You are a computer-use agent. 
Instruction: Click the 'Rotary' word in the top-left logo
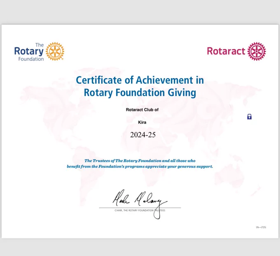pos(29,51)
